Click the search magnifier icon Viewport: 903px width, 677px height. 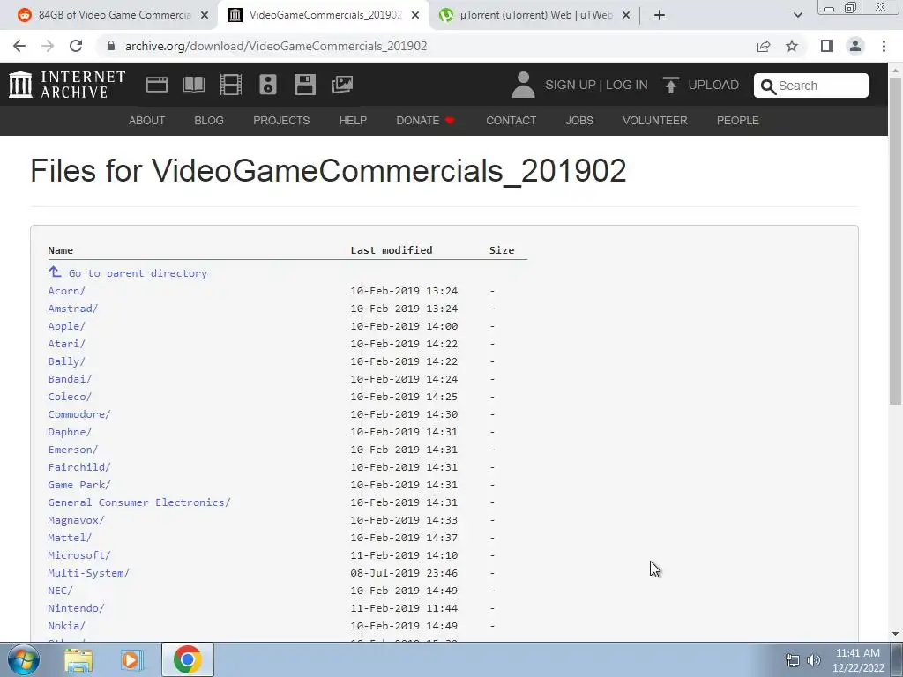tap(768, 86)
